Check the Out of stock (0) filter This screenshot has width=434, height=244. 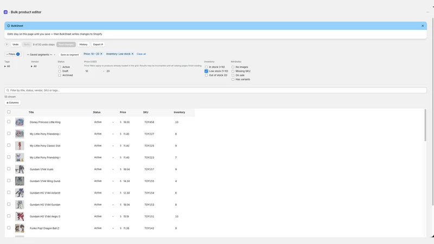[206, 75]
